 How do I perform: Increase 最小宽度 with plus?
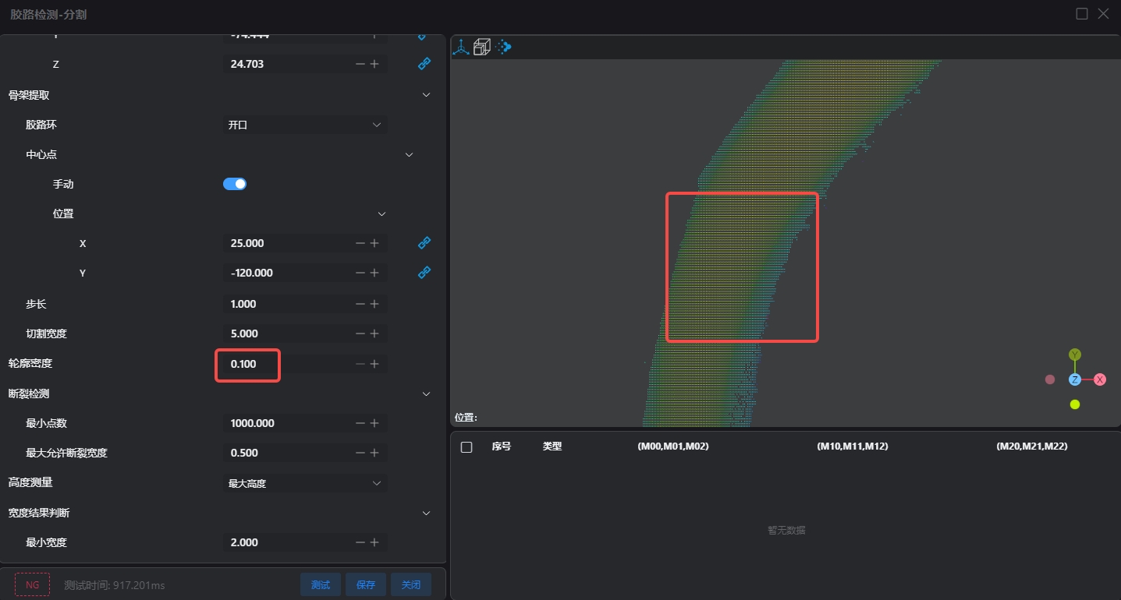point(374,542)
